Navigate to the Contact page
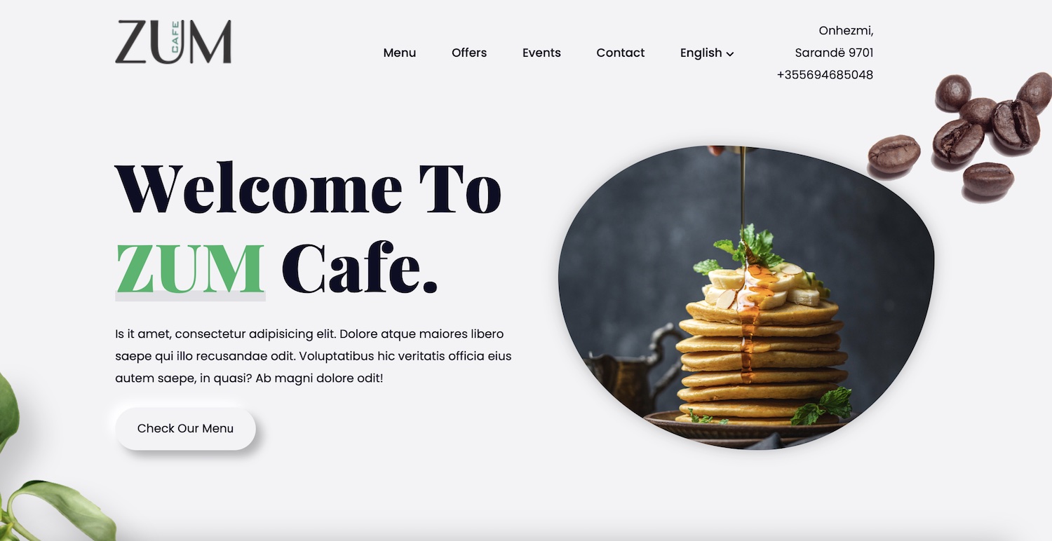This screenshot has height=541, width=1052. [621, 53]
